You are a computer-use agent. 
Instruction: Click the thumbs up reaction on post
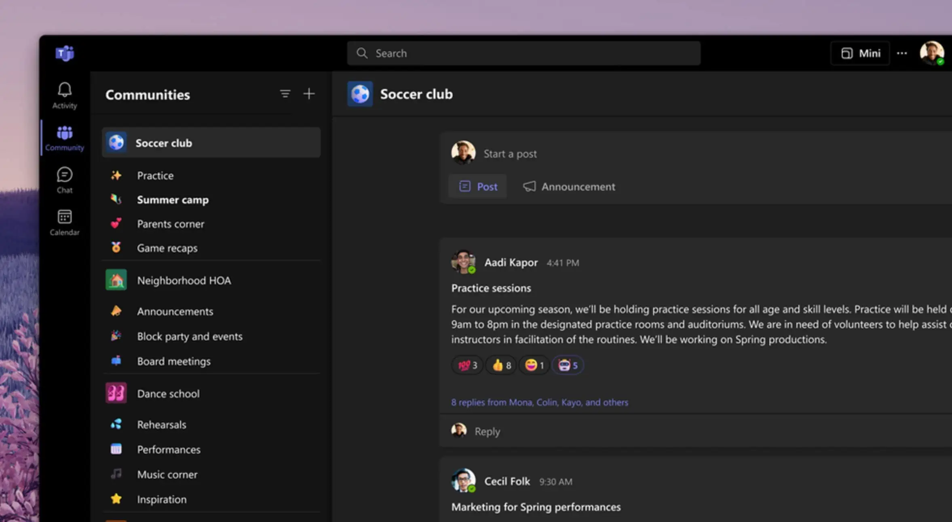click(x=501, y=365)
